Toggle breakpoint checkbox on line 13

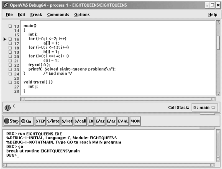click(x=10, y=26)
